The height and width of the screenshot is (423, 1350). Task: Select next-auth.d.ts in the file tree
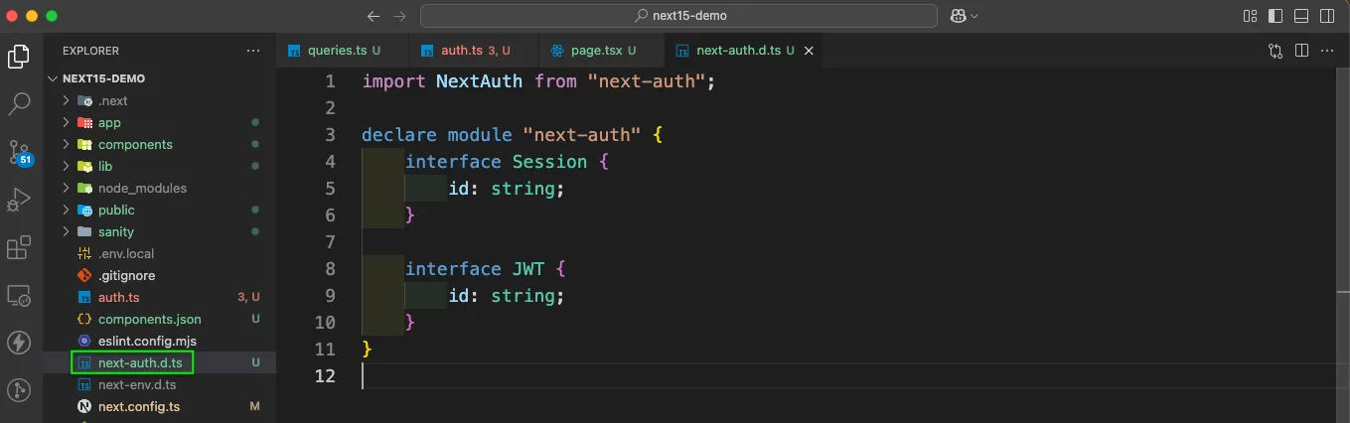tap(140, 362)
